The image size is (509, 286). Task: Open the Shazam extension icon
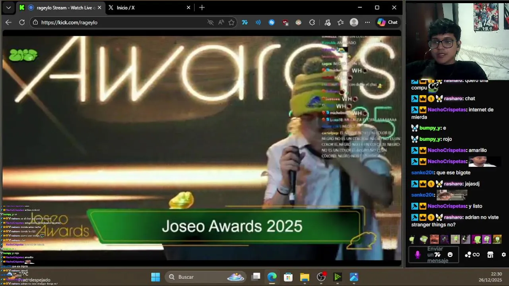pos(272,22)
